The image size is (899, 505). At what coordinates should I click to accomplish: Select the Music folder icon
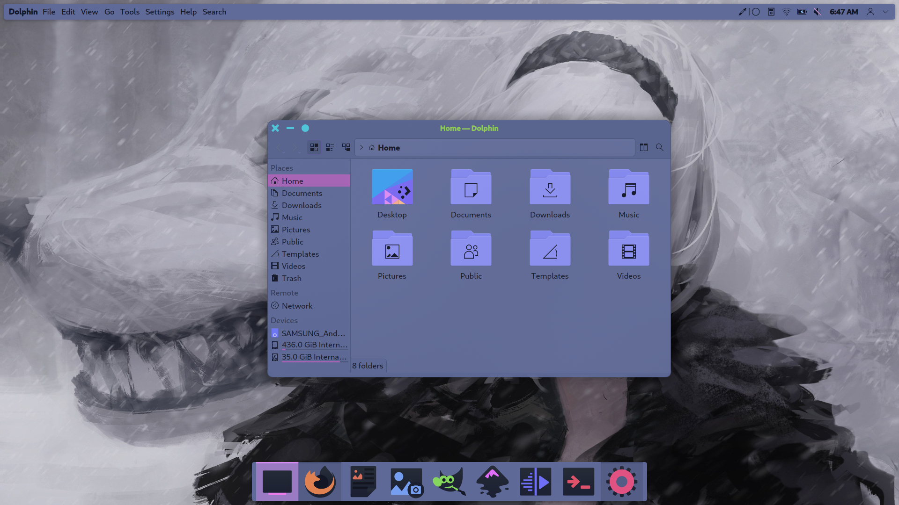(629, 187)
